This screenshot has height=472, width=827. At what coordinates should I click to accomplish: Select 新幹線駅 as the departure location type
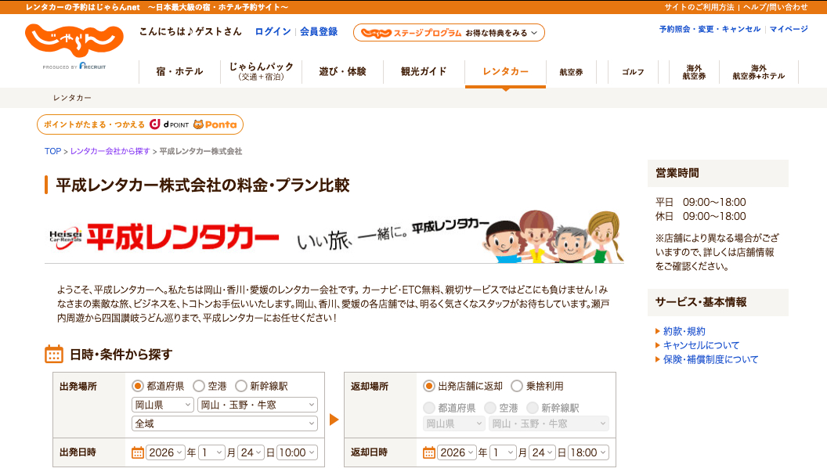[242, 386]
